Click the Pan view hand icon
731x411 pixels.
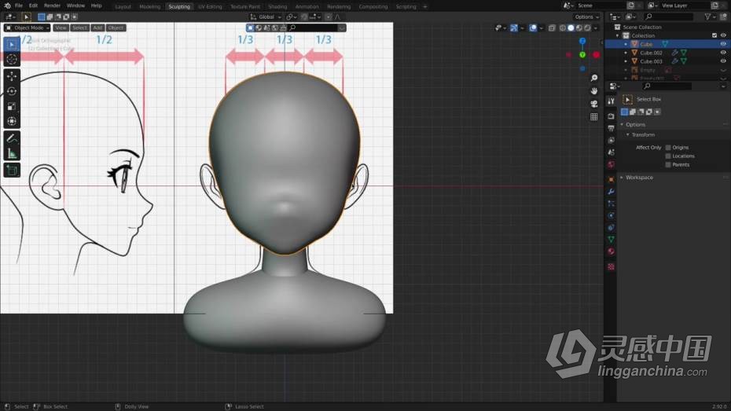[594, 91]
